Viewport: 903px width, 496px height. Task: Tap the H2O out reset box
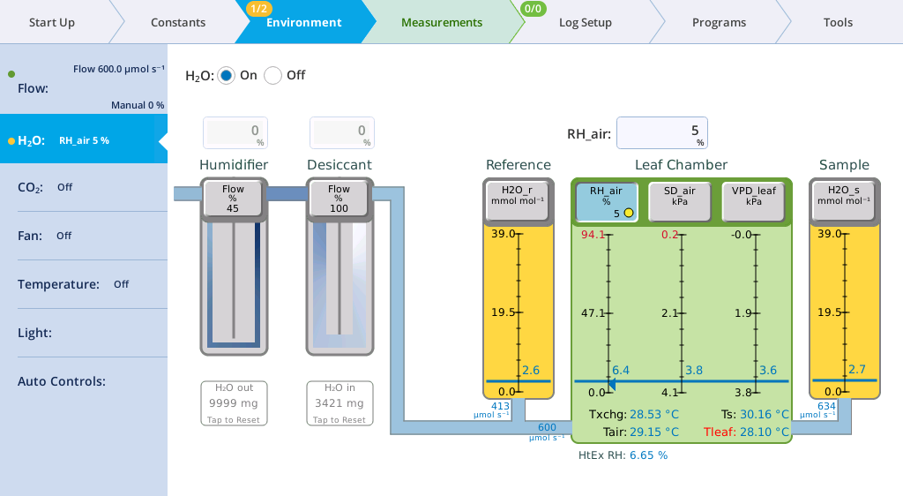[234, 403]
